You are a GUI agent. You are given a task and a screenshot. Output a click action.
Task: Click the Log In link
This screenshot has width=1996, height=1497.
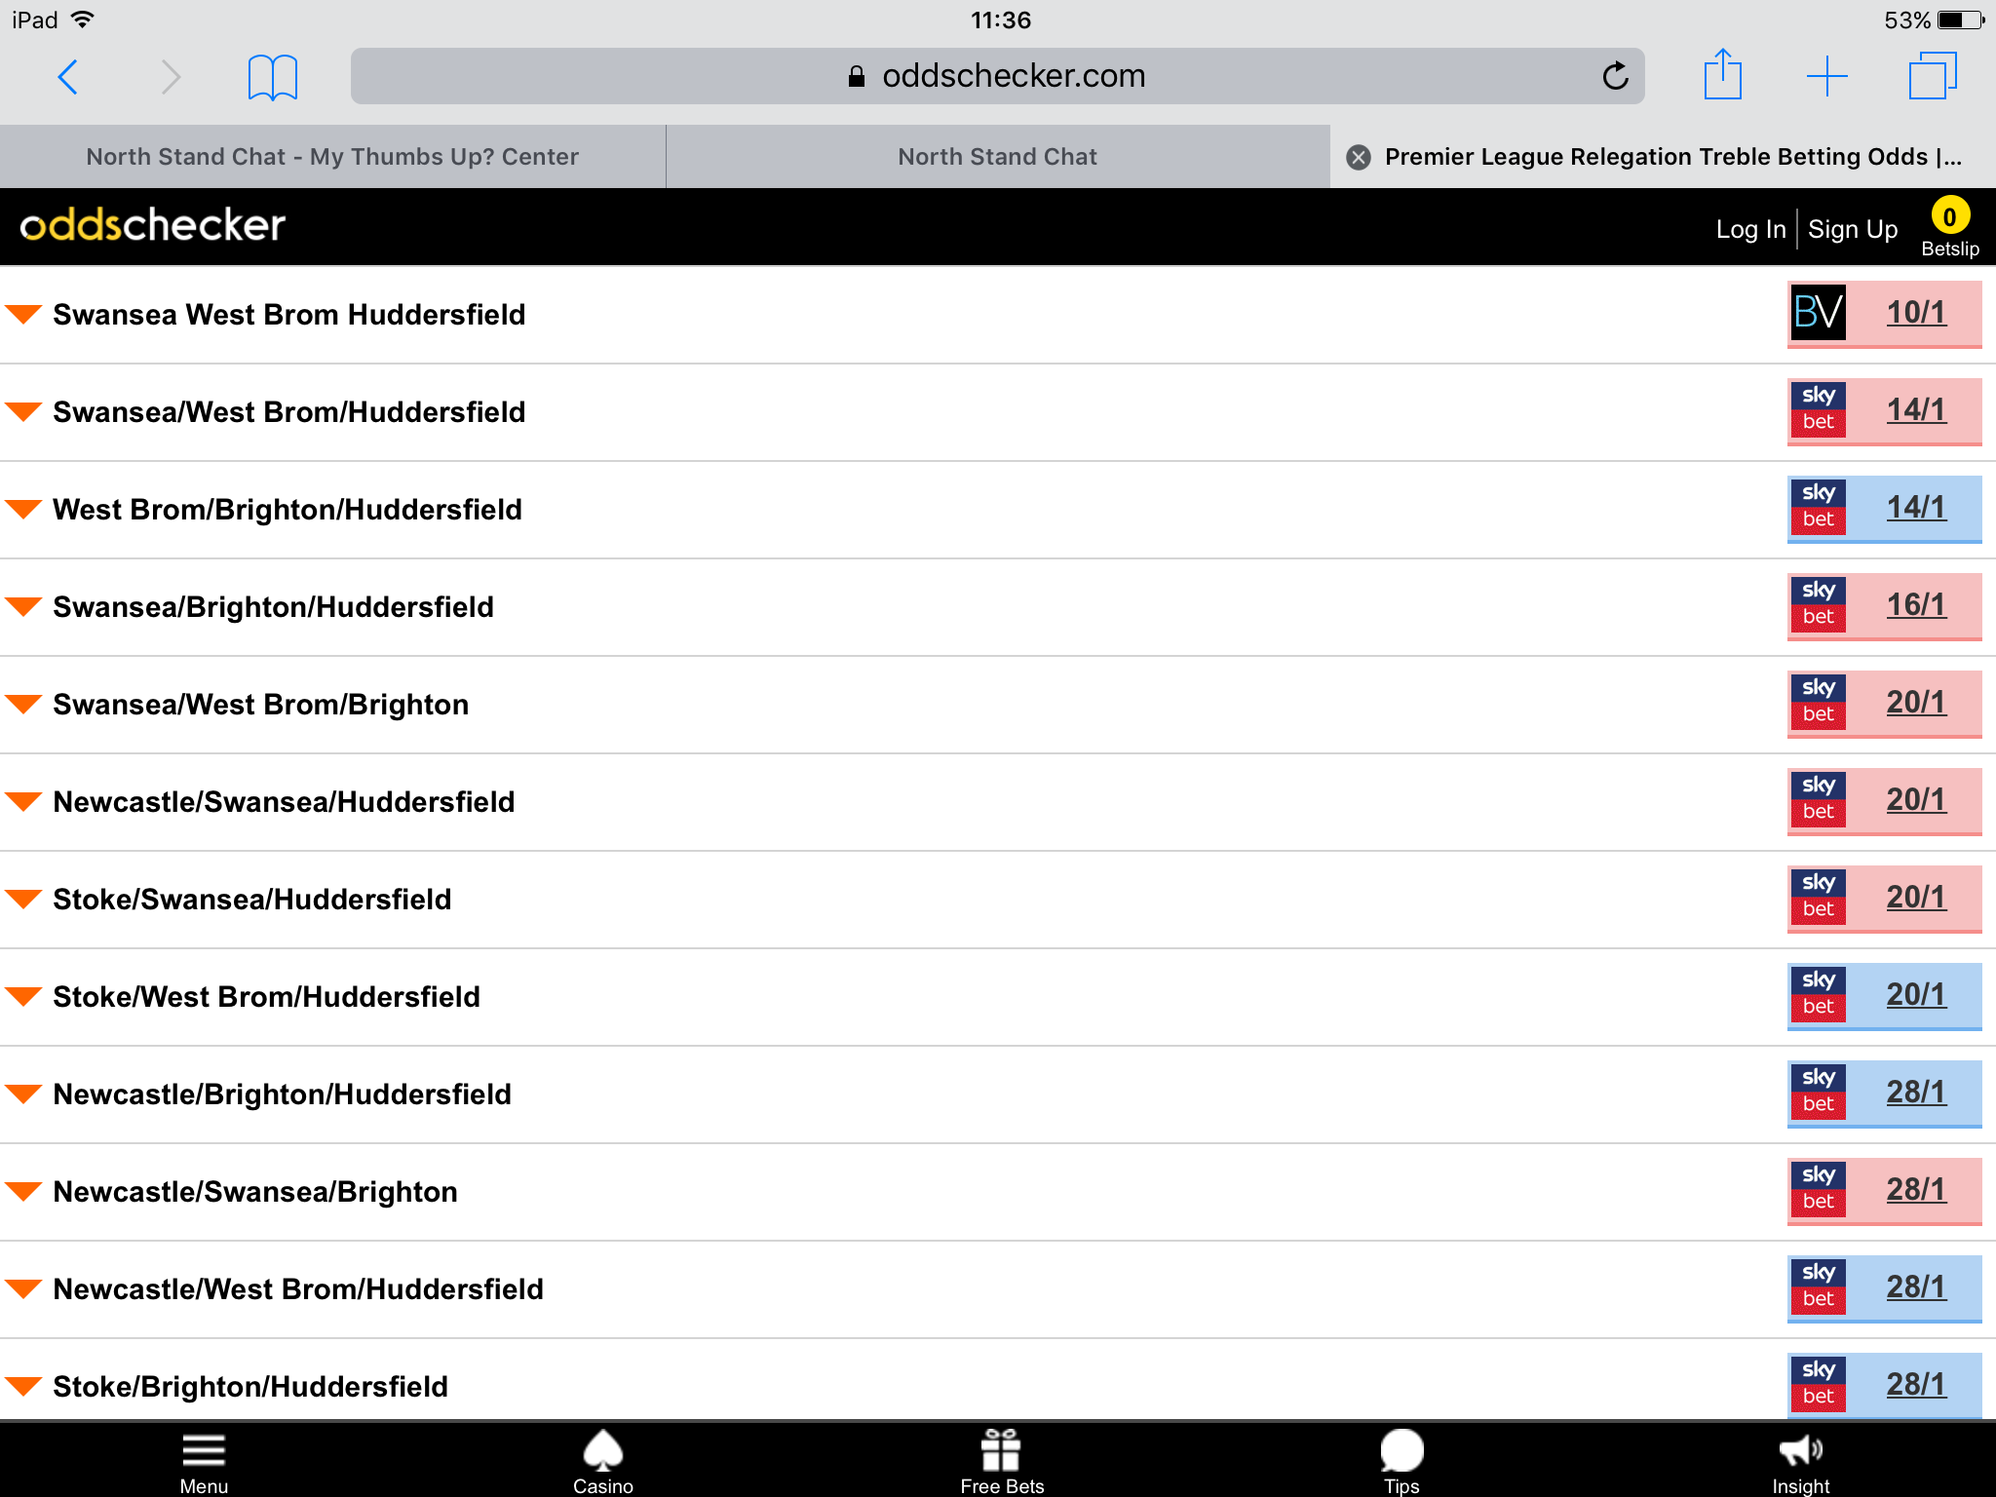coord(1750,229)
